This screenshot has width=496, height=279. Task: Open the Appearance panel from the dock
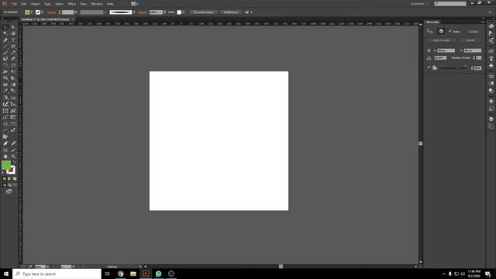(x=491, y=102)
